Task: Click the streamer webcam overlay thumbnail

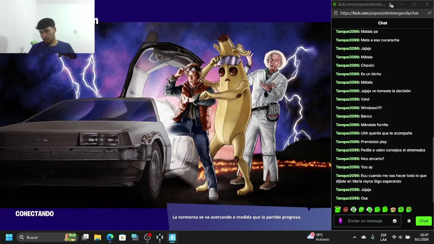Action: (47, 26)
